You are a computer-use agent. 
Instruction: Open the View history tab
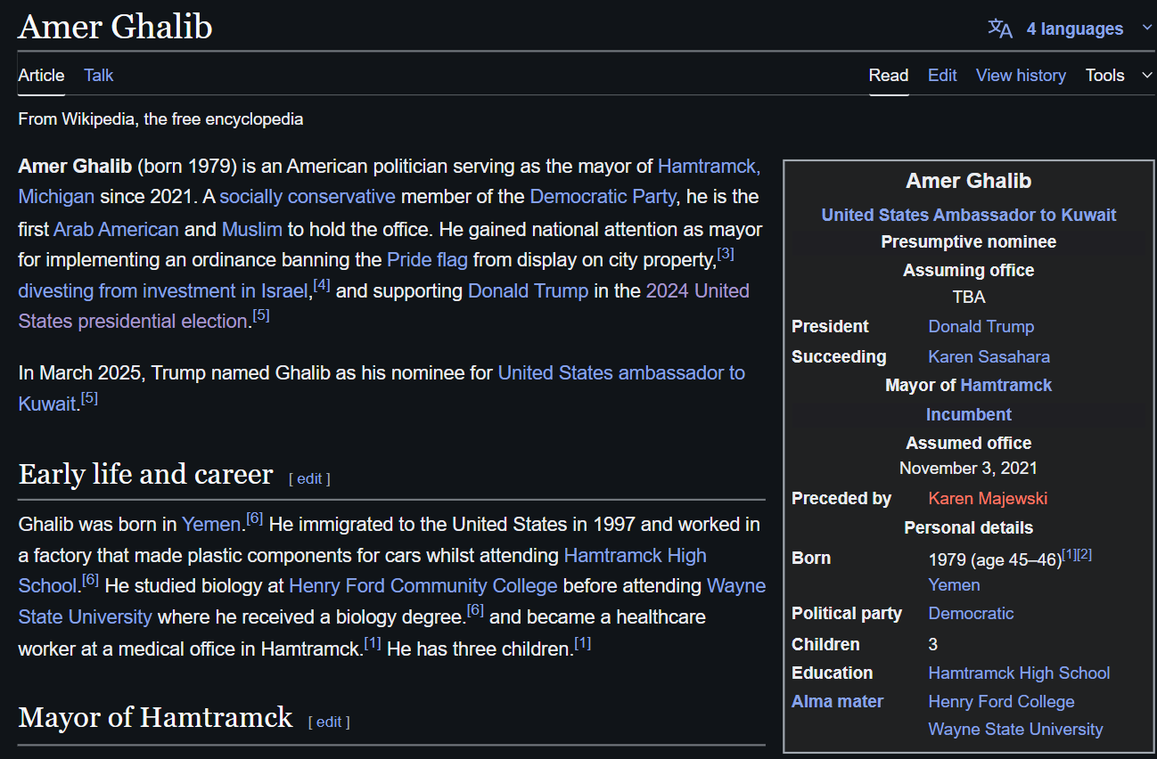tap(1021, 75)
